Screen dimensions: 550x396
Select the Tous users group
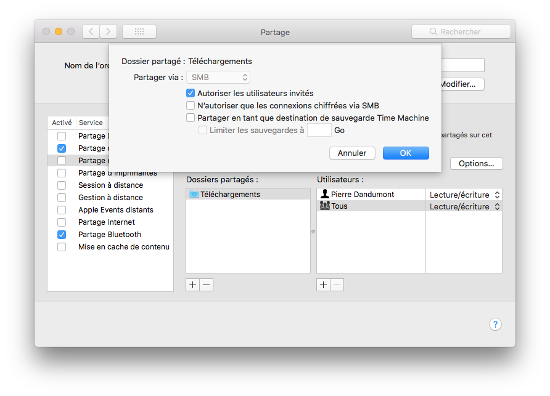371,206
